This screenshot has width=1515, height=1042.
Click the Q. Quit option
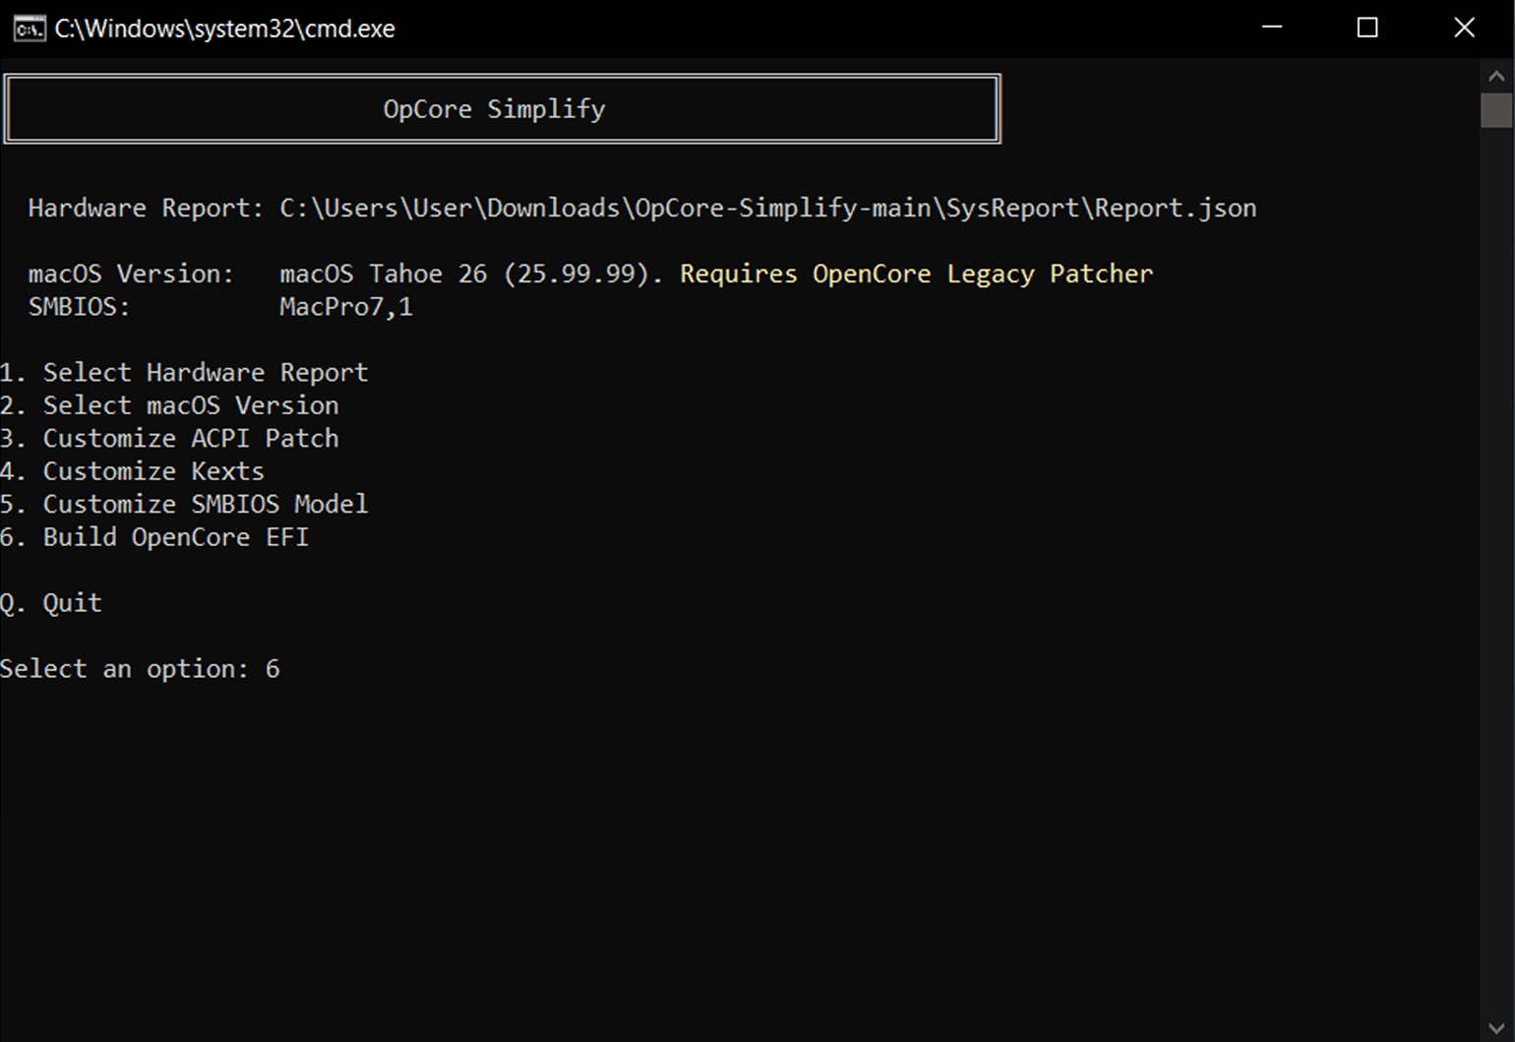coord(51,603)
